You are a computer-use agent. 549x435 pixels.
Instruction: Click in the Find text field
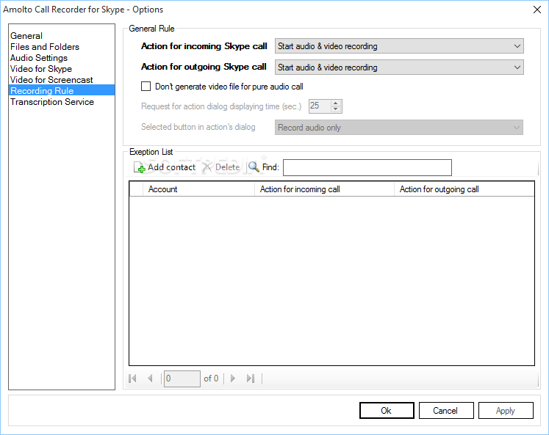tap(367, 168)
